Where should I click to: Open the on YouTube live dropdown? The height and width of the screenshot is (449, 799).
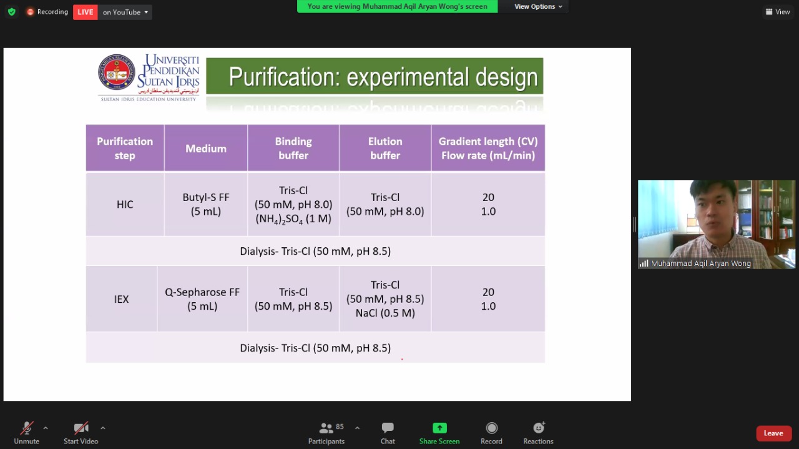[x=125, y=12]
